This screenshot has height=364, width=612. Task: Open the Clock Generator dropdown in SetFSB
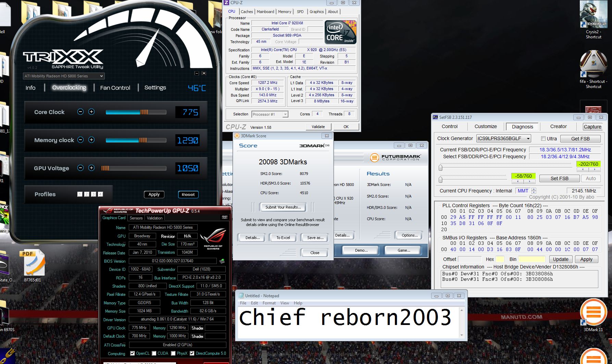(504, 139)
